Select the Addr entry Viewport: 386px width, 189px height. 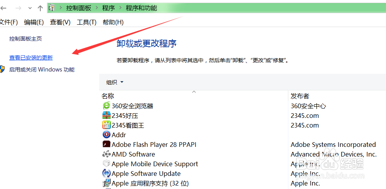point(119,135)
